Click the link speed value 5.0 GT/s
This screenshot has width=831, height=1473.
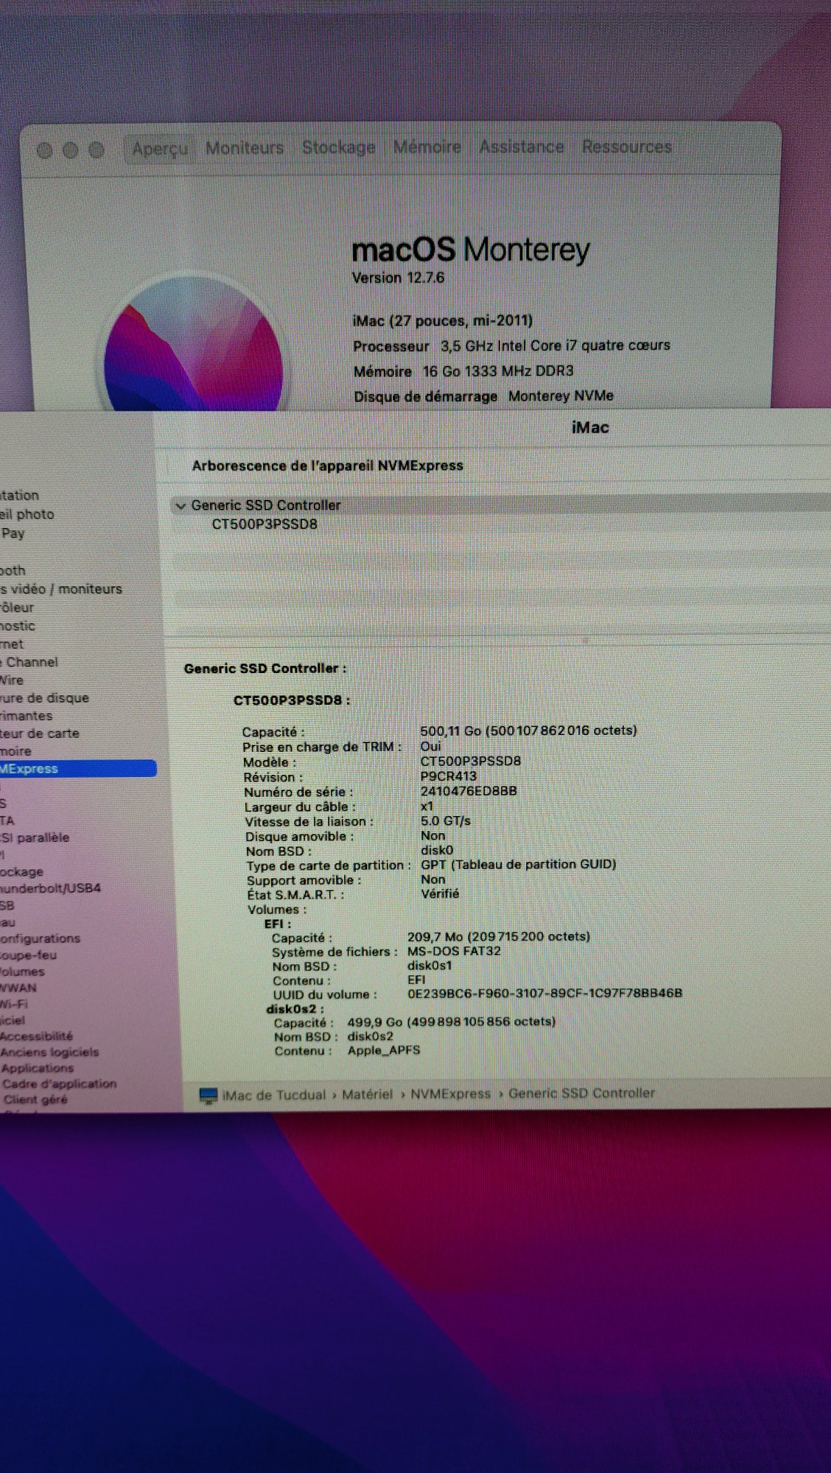click(x=446, y=820)
